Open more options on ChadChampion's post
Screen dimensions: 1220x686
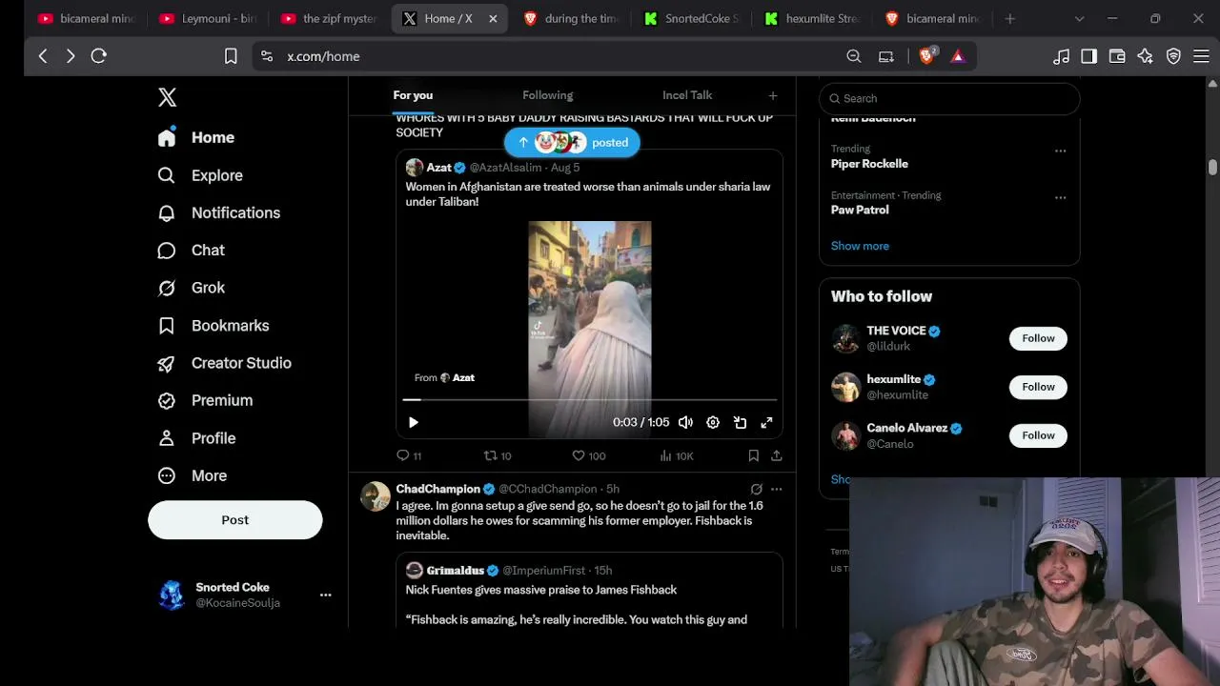click(776, 489)
